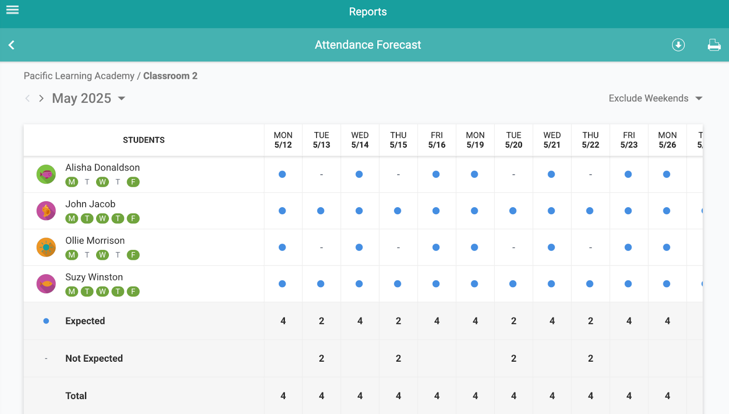Viewport: 729px width, 414px height.
Task: Expand the Exclude Weekends dropdown
Action: coord(655,98)
